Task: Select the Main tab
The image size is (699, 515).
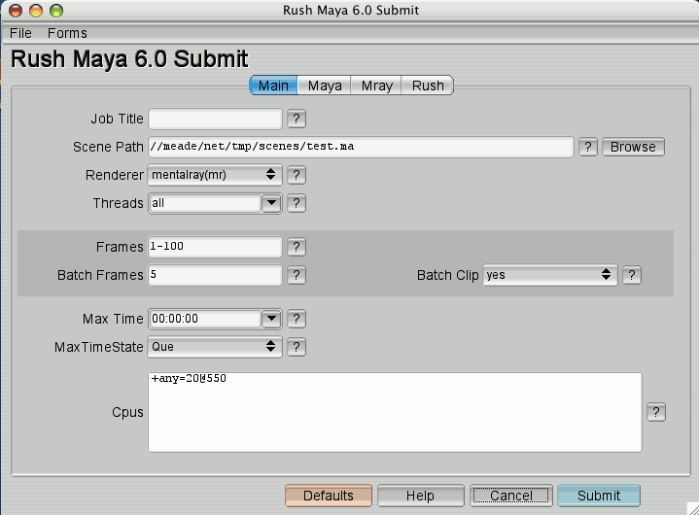Action: (x=273, y=86)
